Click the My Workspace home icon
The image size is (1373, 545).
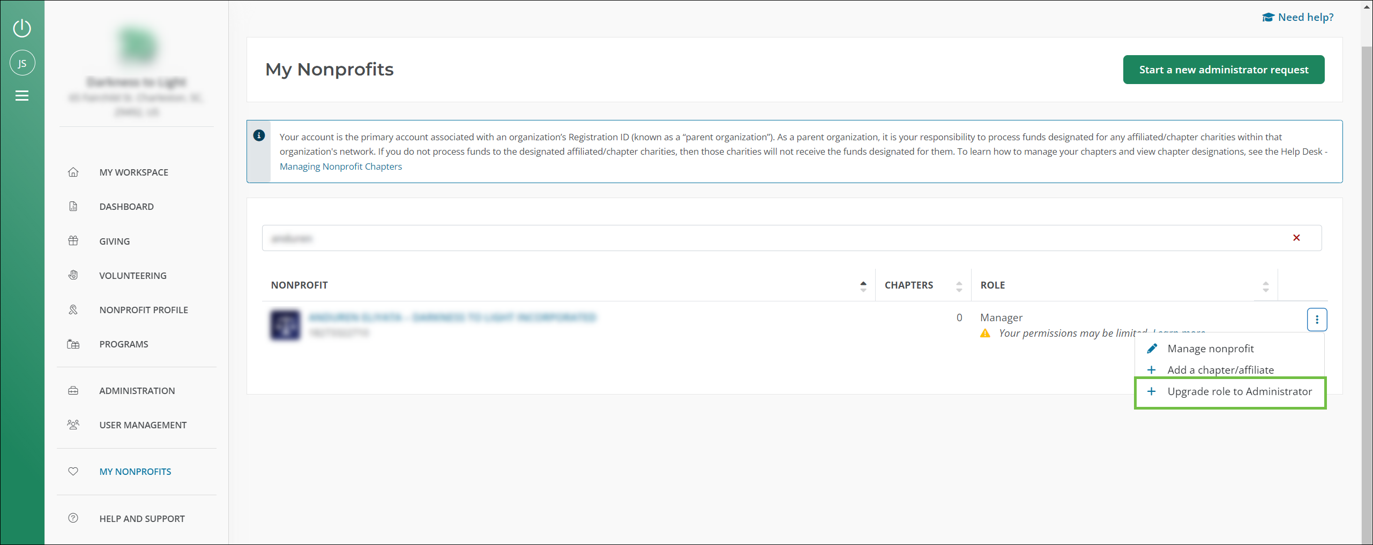pos(73,172)
